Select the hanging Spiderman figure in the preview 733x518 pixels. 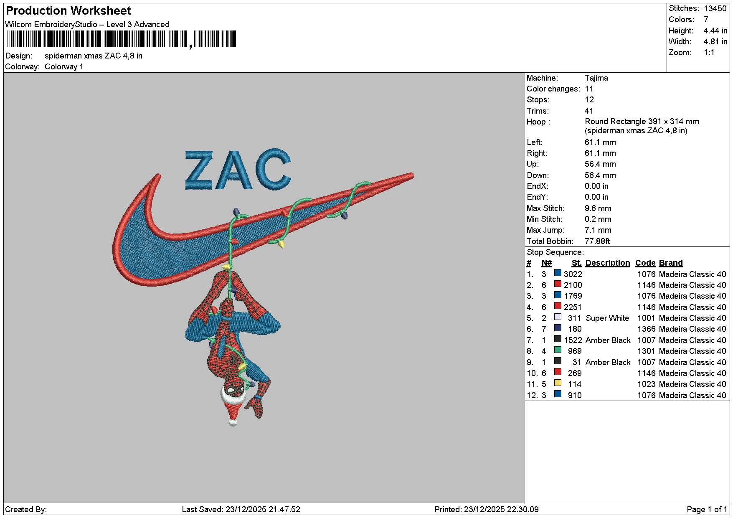(233, 348)
